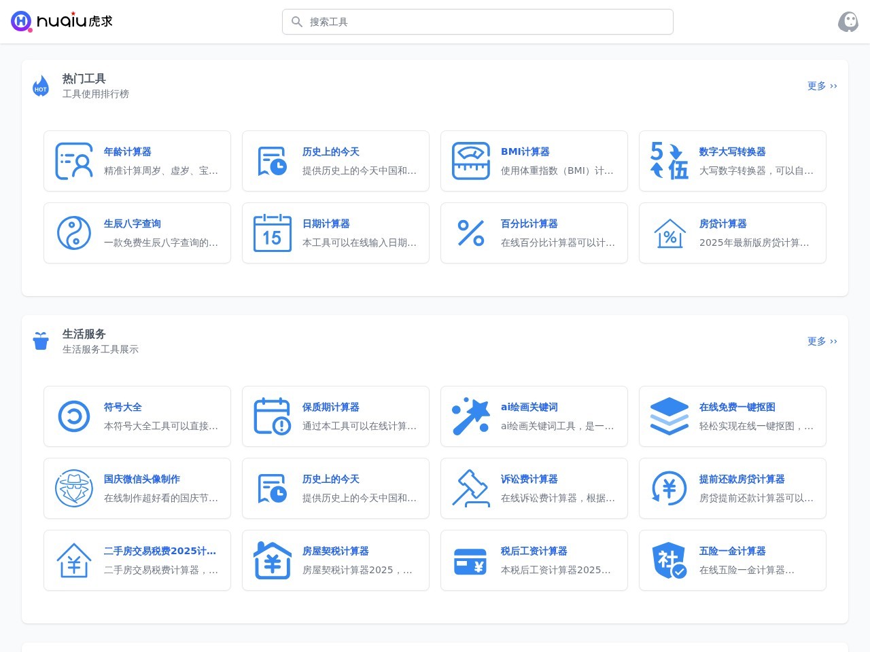This screenshot has height=652, width=870.
Task: Click the 年龄计算器 age calculator icon
Action: point(74,161)
